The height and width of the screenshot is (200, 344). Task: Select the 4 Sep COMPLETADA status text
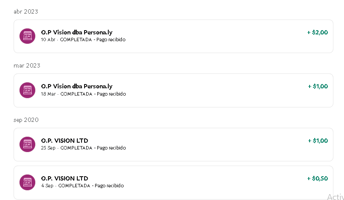coord(74,186)
